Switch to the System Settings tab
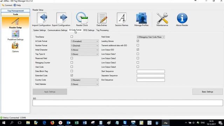Viewport: 224px width, 126px height. [x=40, y=30]
